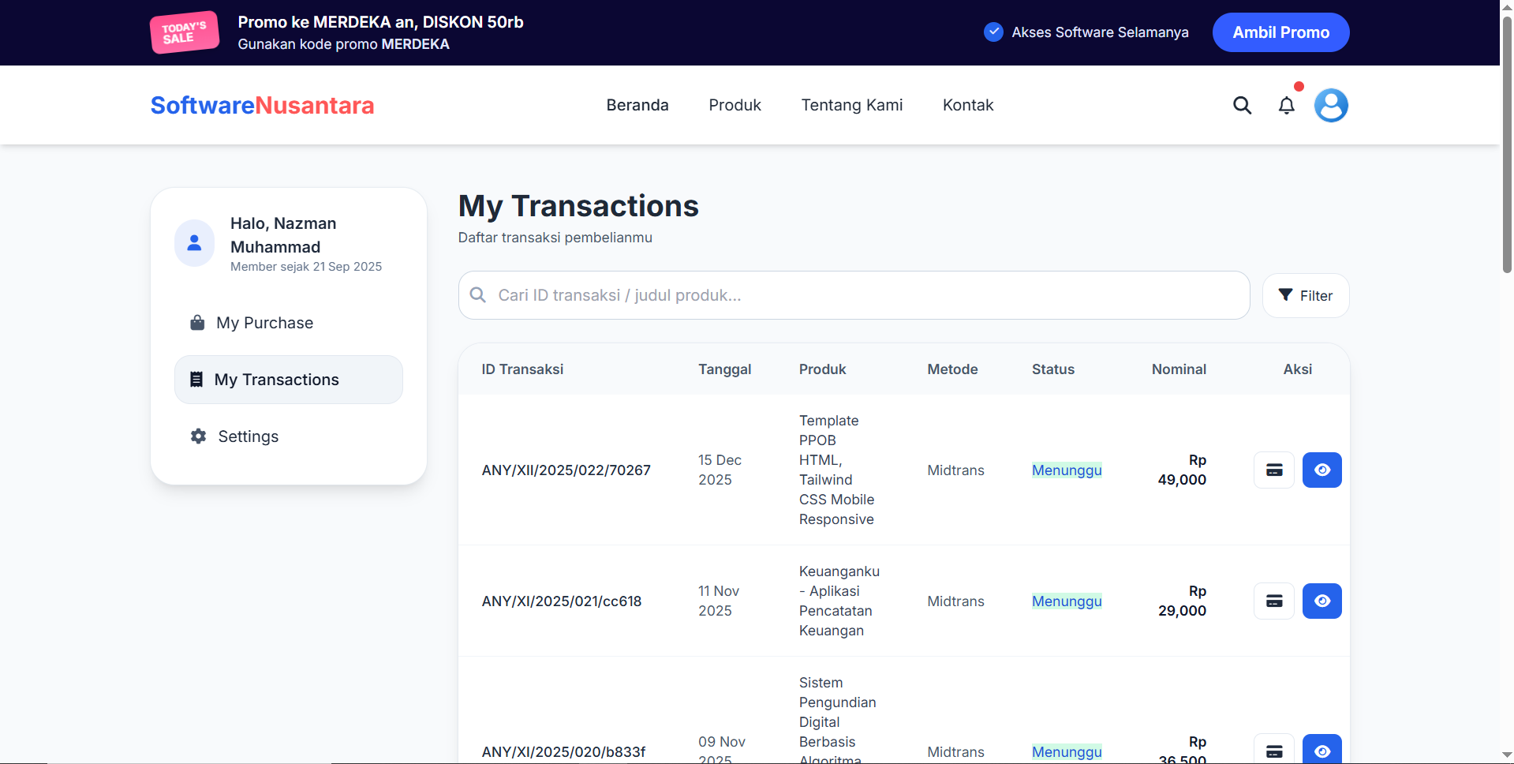Viewport: 1514px width, 764px height.
Task: Click the TODAY'S SALE badge
Action: click(x=185, y=32)
